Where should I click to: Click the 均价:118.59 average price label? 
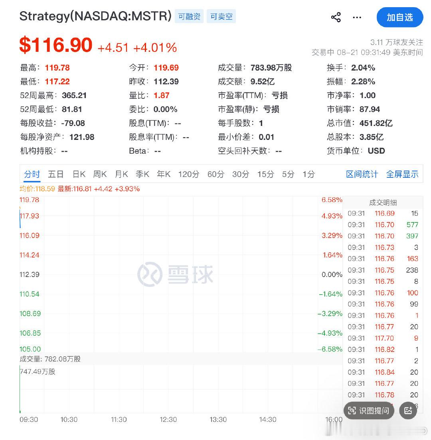[x=37, y=189]
